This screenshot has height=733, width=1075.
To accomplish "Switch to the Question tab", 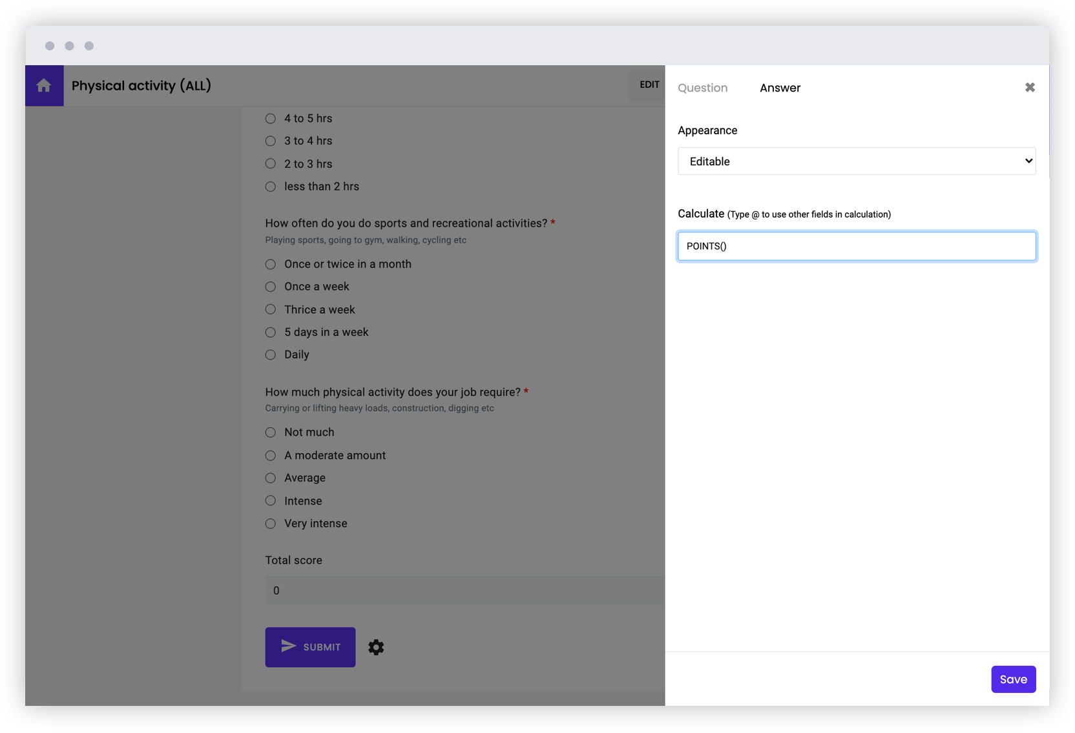I will (x=703, y=88).
